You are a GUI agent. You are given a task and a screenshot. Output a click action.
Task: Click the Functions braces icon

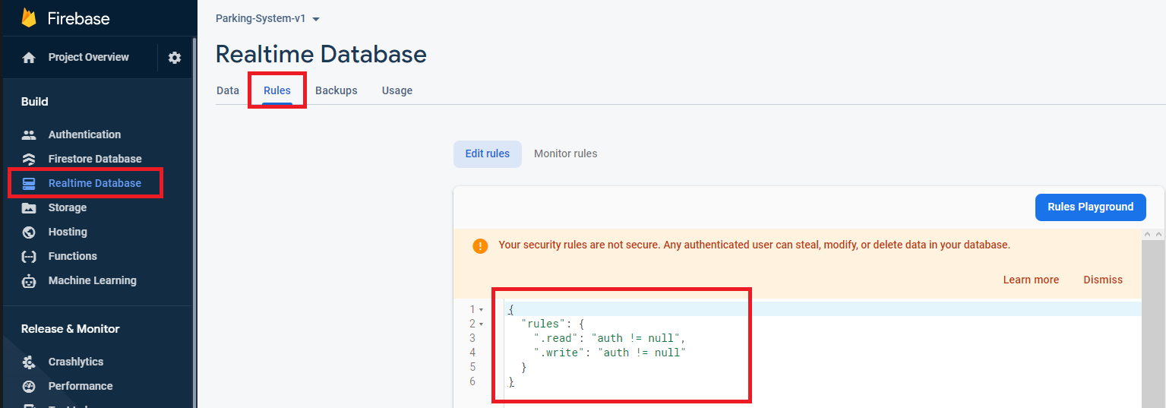[29, 256]
